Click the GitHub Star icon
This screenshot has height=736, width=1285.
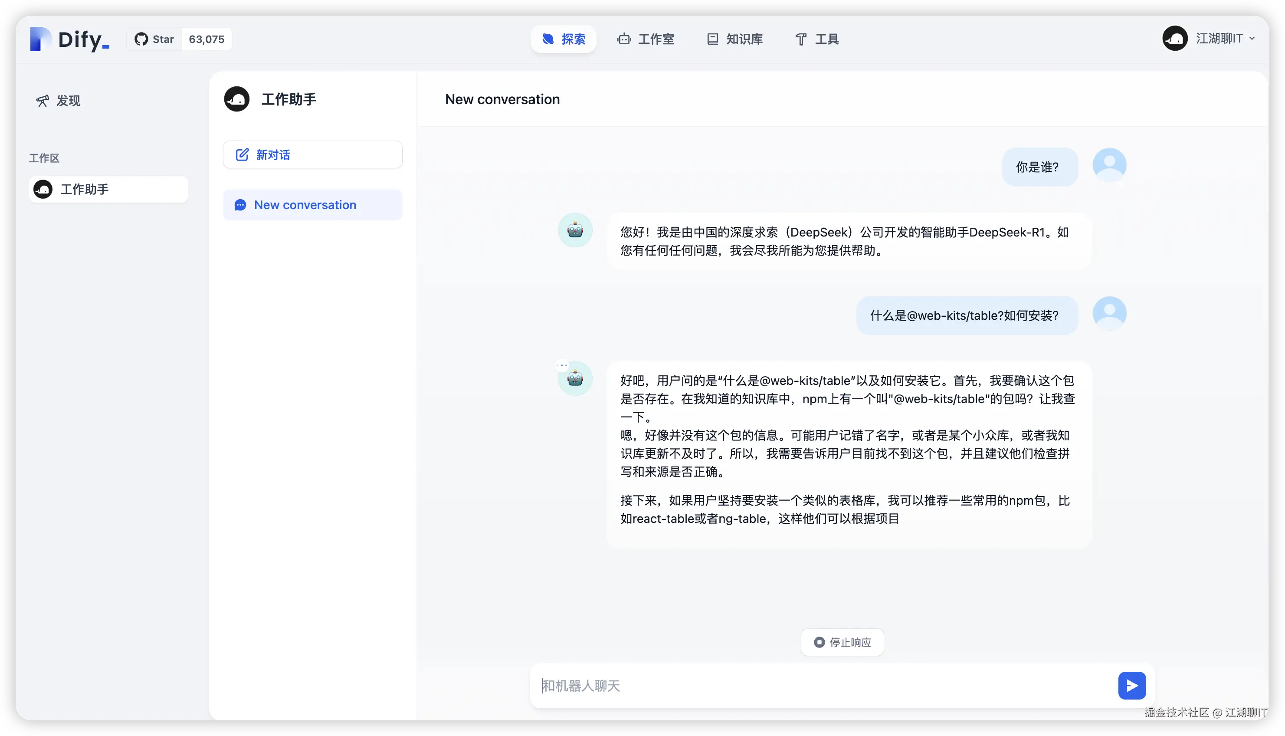click(142, 39)
